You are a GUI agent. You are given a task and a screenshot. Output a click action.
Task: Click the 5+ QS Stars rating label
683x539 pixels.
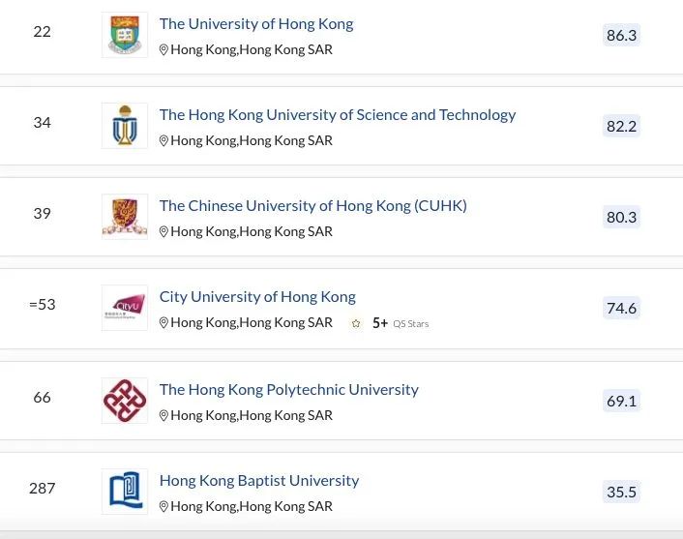tap(401, 323)
